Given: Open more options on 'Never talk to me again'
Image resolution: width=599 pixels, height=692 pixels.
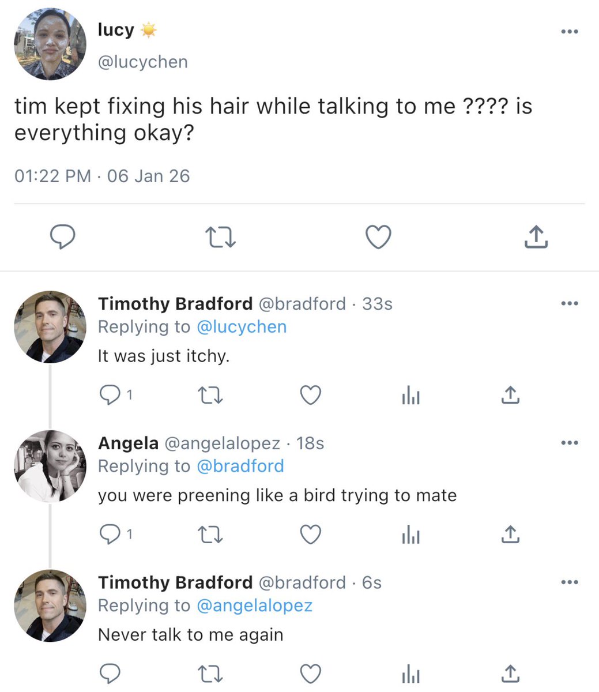Looking at the screenshot, I should tap(569, 582).
